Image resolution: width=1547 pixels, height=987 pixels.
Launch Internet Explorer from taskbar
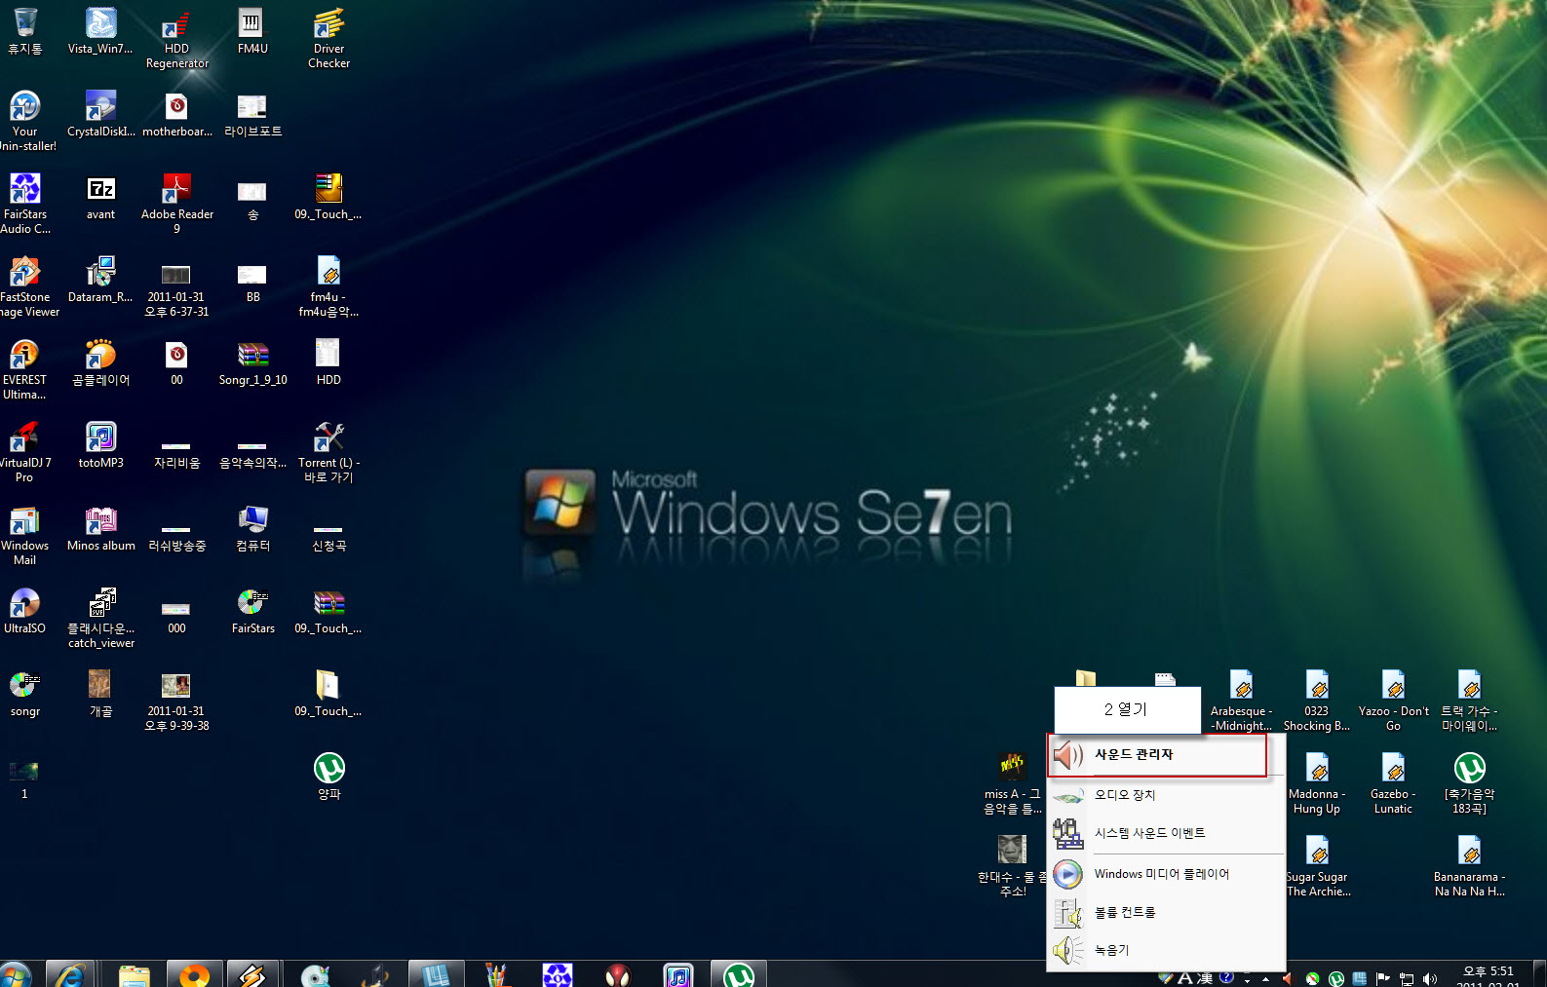70,974
